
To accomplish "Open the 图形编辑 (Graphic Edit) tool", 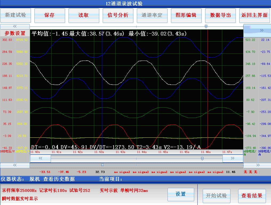I will click(x=186, y=15).
